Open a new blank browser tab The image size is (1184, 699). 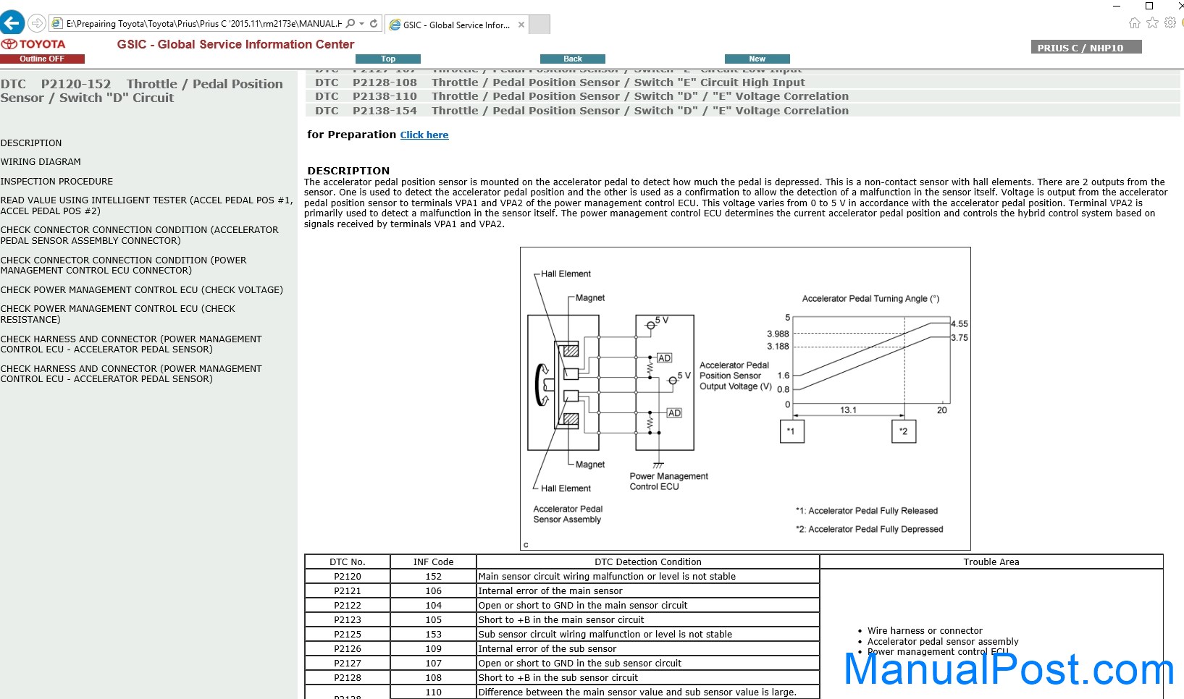coord(539,25)
